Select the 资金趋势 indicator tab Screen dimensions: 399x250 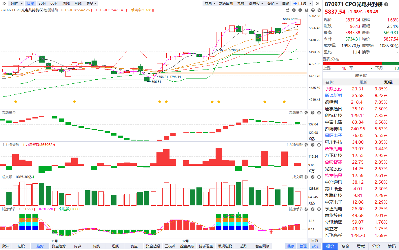point(59,246)
